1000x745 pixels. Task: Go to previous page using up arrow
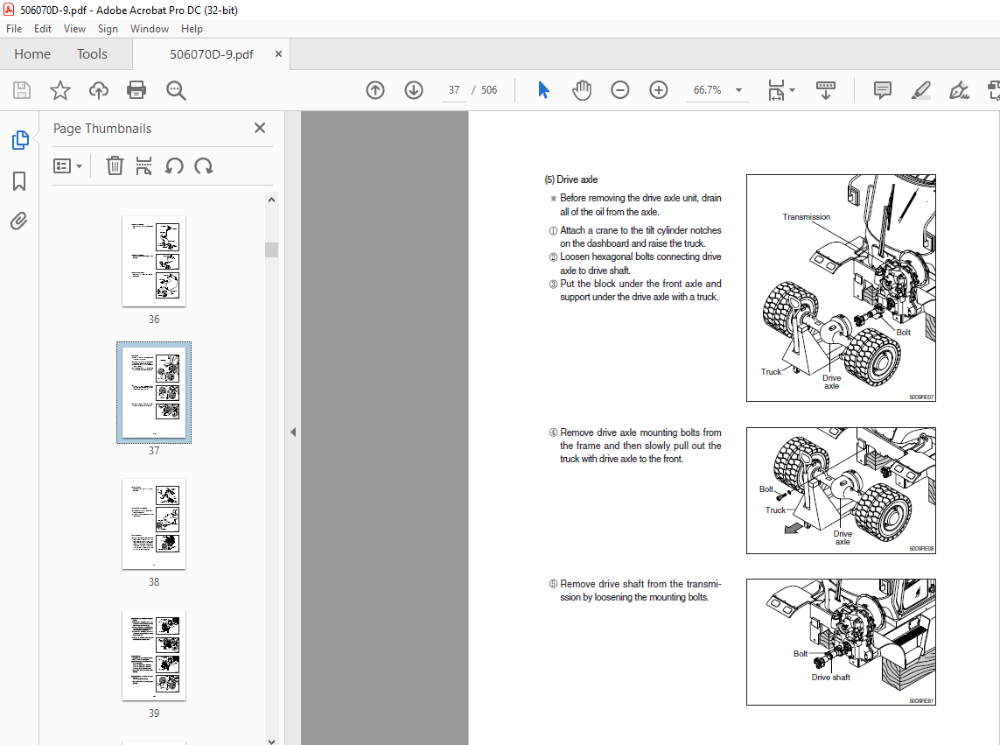[x=375, y=90]
